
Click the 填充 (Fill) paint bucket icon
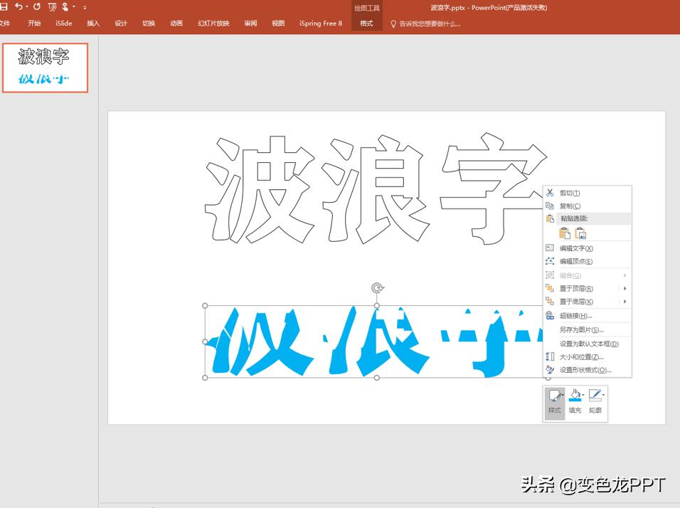pos(574,393)
